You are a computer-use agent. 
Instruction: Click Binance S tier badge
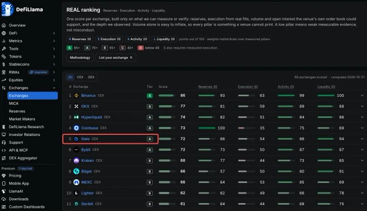(149, 96)
